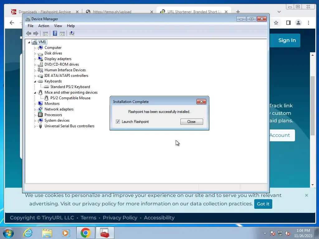Switch to Downloads - Flashpoint Archive Chrome tab

(45, 12)
